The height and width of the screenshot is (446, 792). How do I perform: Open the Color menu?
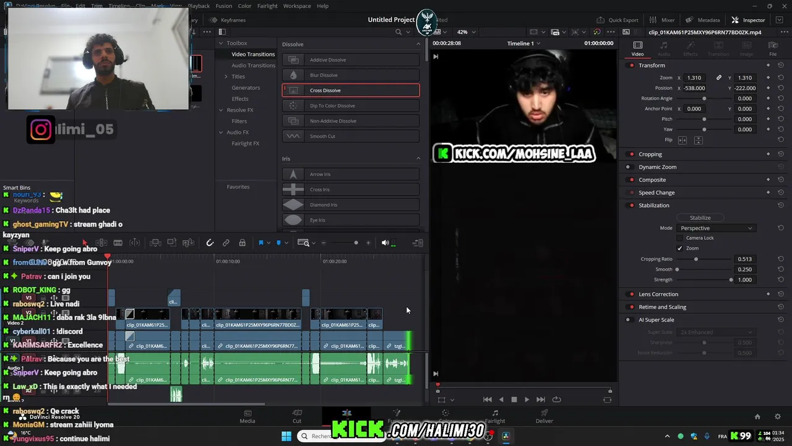[x=244, y=6]
